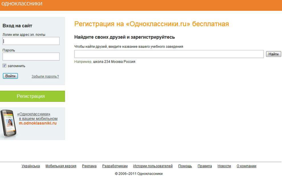This screenshot has width=282, height=176.
Task: Open the Забыли пароль? link
Action: click(45, 76)
